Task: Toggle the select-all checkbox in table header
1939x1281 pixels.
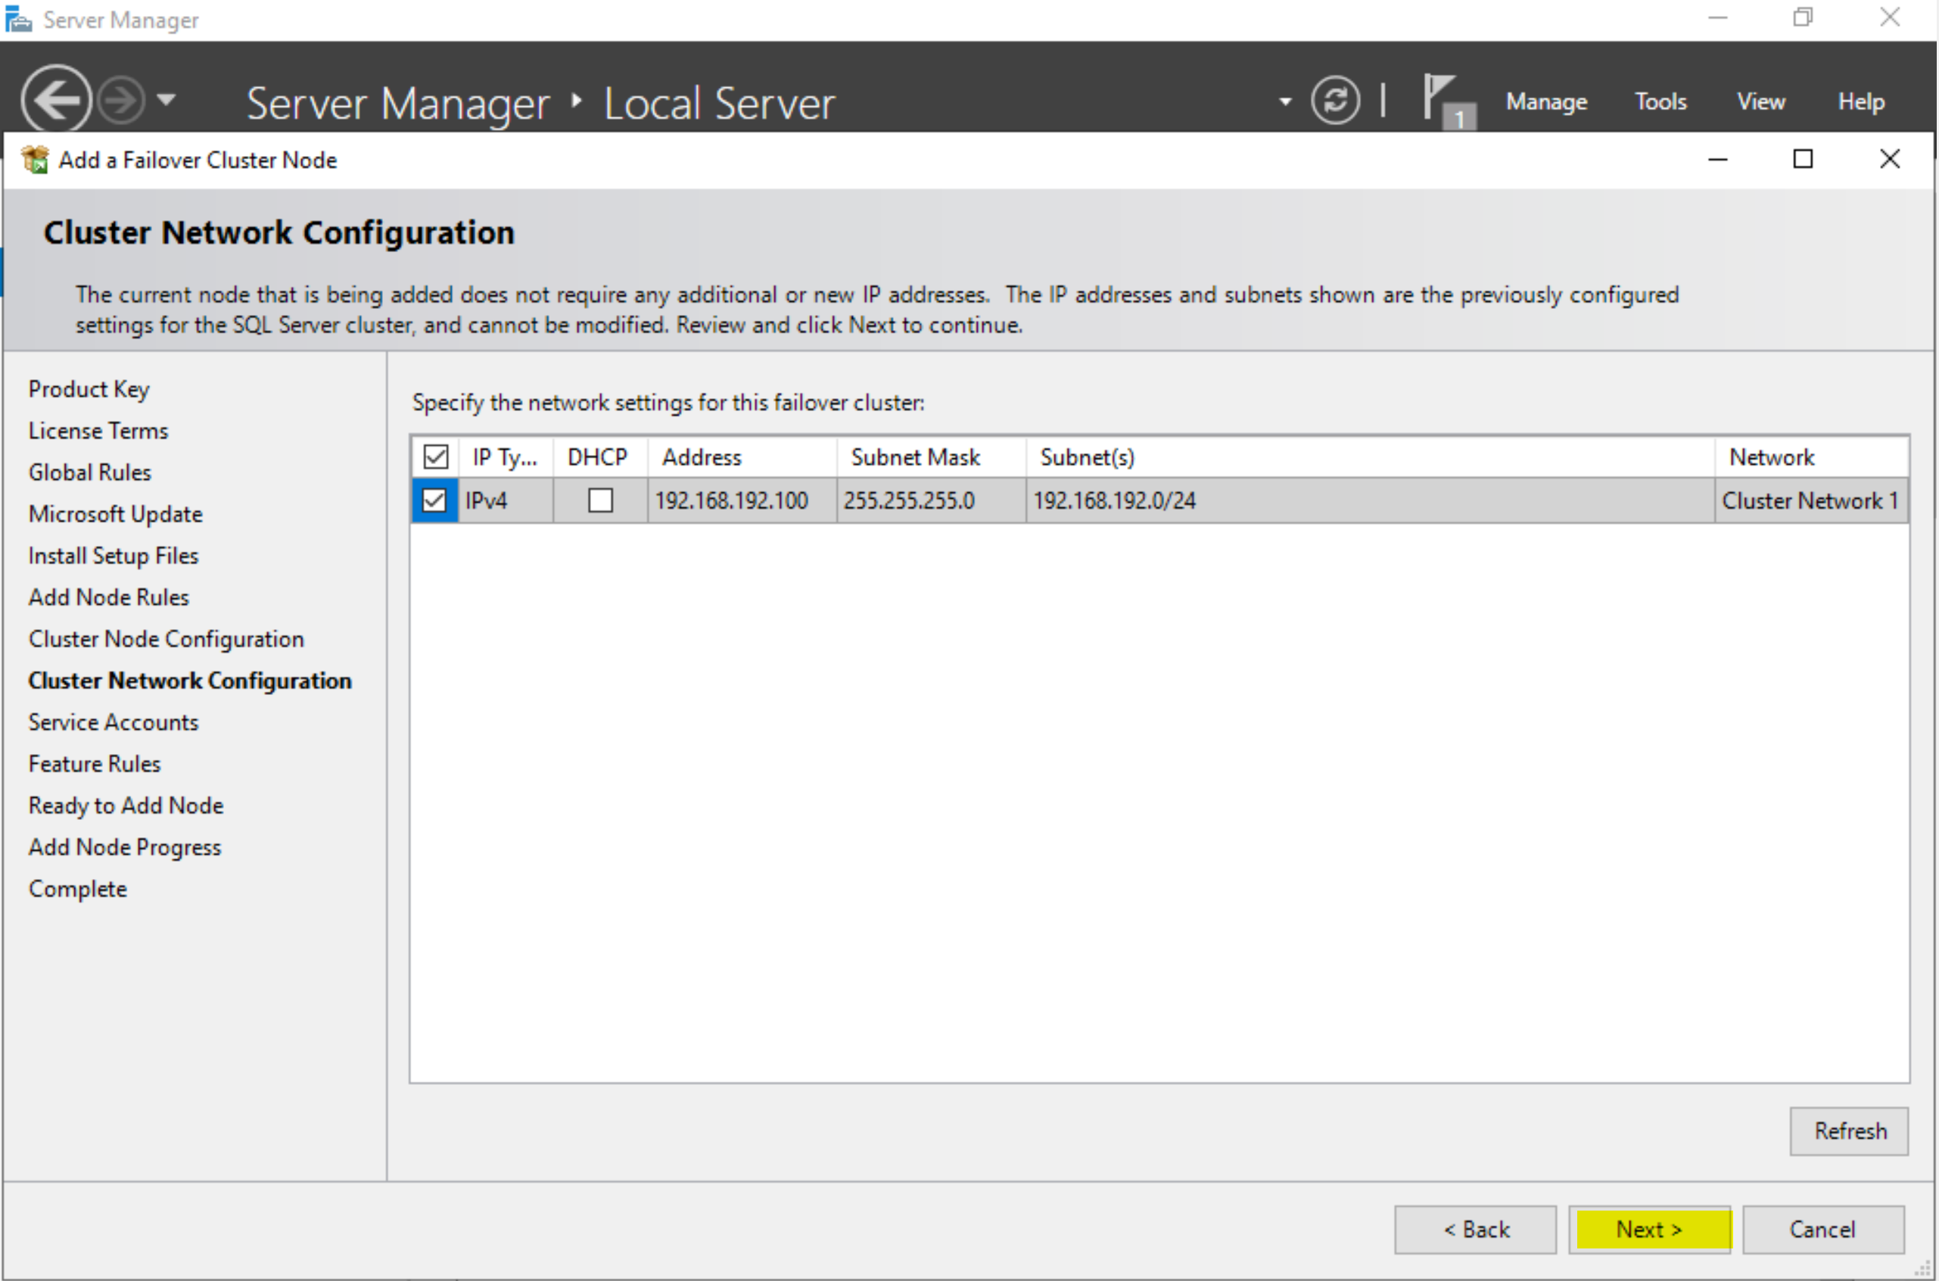Action: [x=435, y=457]
